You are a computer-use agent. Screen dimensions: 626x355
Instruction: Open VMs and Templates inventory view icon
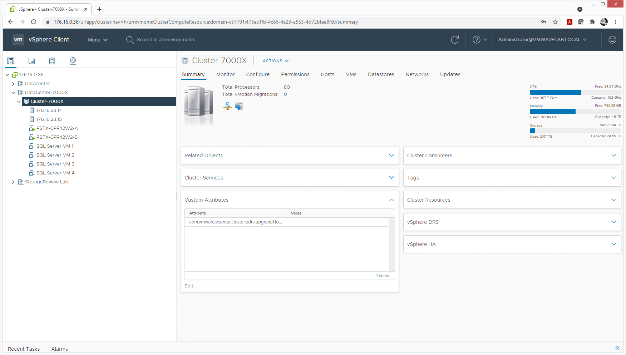pos(31,61)
